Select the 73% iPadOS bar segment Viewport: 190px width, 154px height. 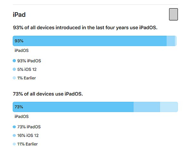tap(73, 107)
